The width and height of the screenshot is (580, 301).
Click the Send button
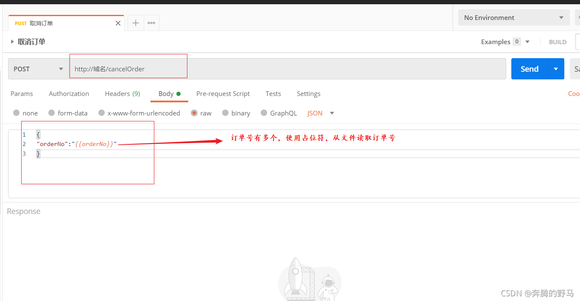coord(530,69)
